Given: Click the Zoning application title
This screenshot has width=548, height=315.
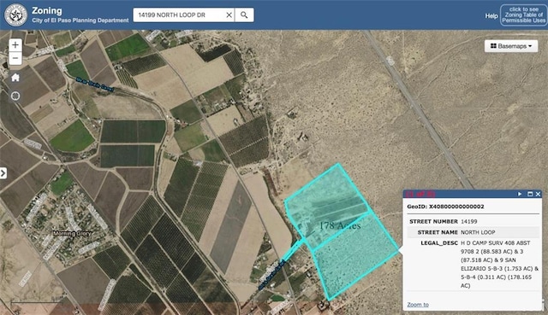Looking at the screenshot, I should coord(47,11).
